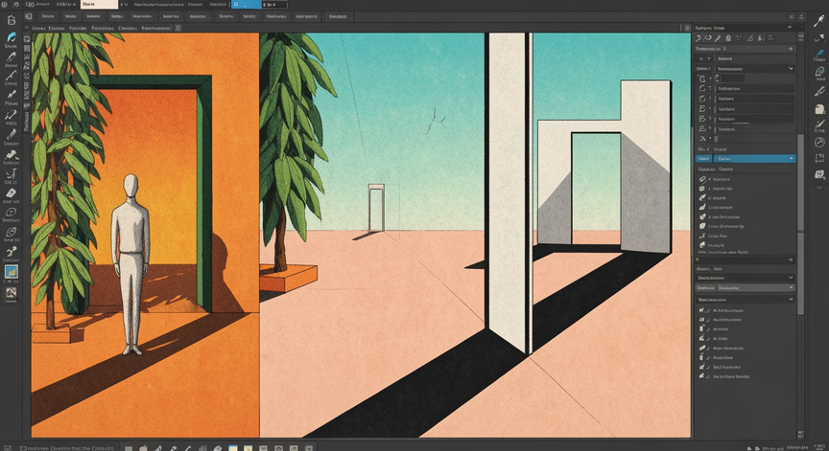Click the wrench icon in right panel's icon row

pos(718,38)
